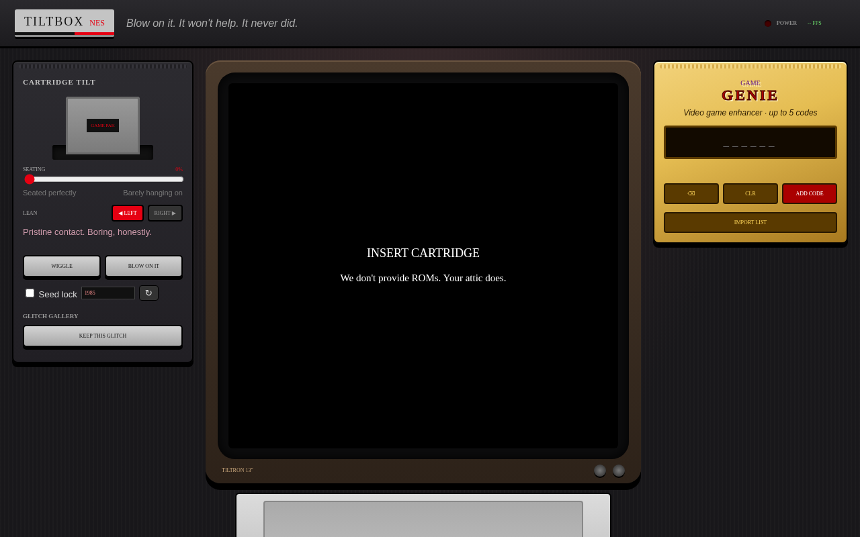Click the 'POWER' label in header
860x537 pixels.
787,23
